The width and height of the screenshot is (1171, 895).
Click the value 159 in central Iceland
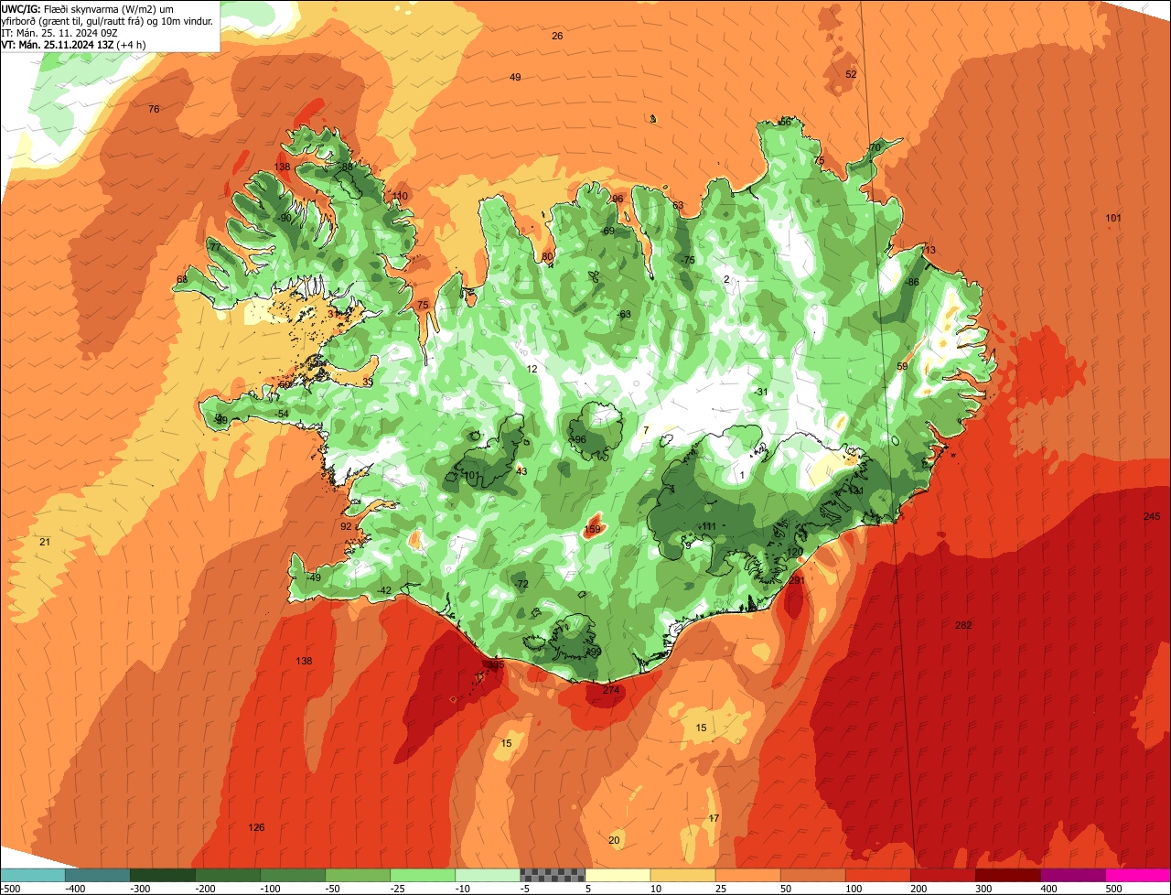click(592, 530)
